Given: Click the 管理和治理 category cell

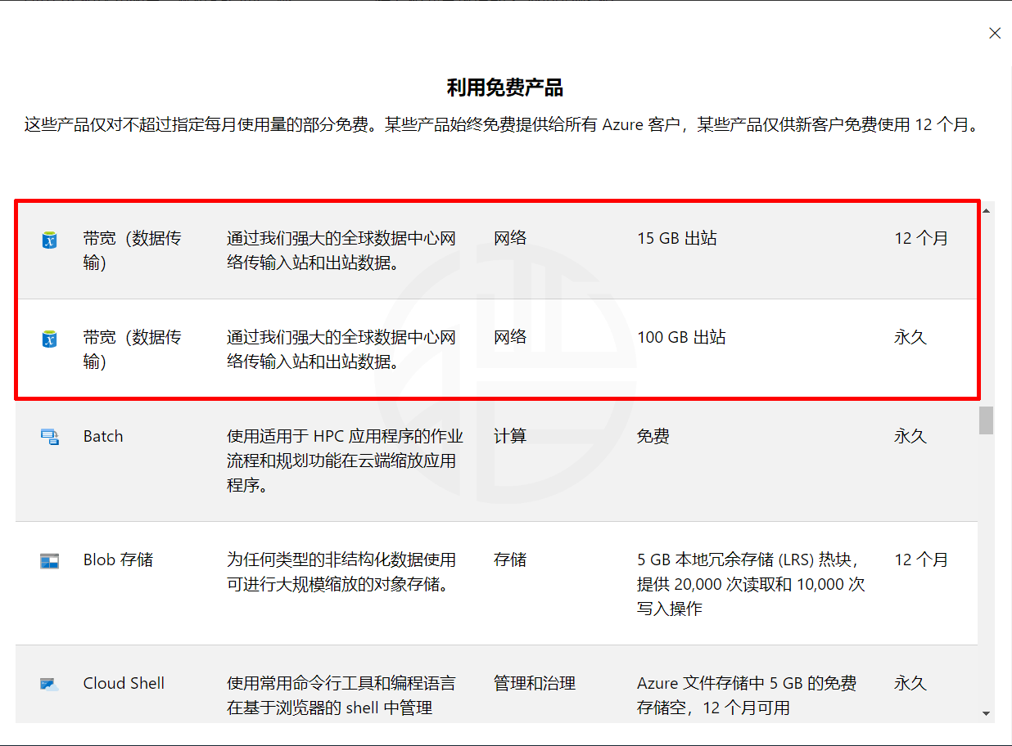Looking at the screenshot, I should 535,683.
